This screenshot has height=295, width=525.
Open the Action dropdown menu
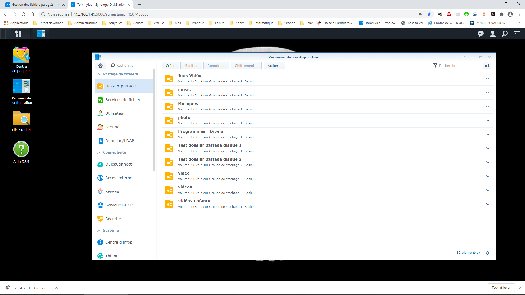click(274, 66)
